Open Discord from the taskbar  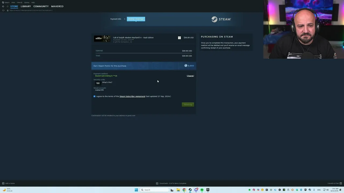[196, 190]
